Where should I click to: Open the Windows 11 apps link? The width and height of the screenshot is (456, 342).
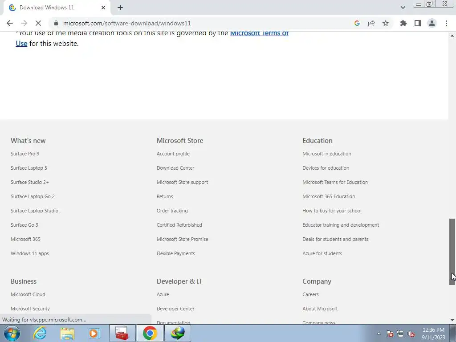coord(30,253)
